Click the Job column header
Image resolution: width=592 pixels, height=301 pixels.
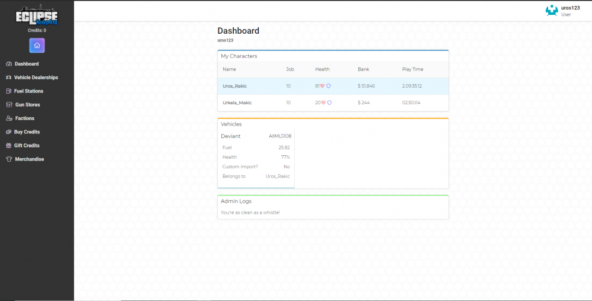[290, 69]
